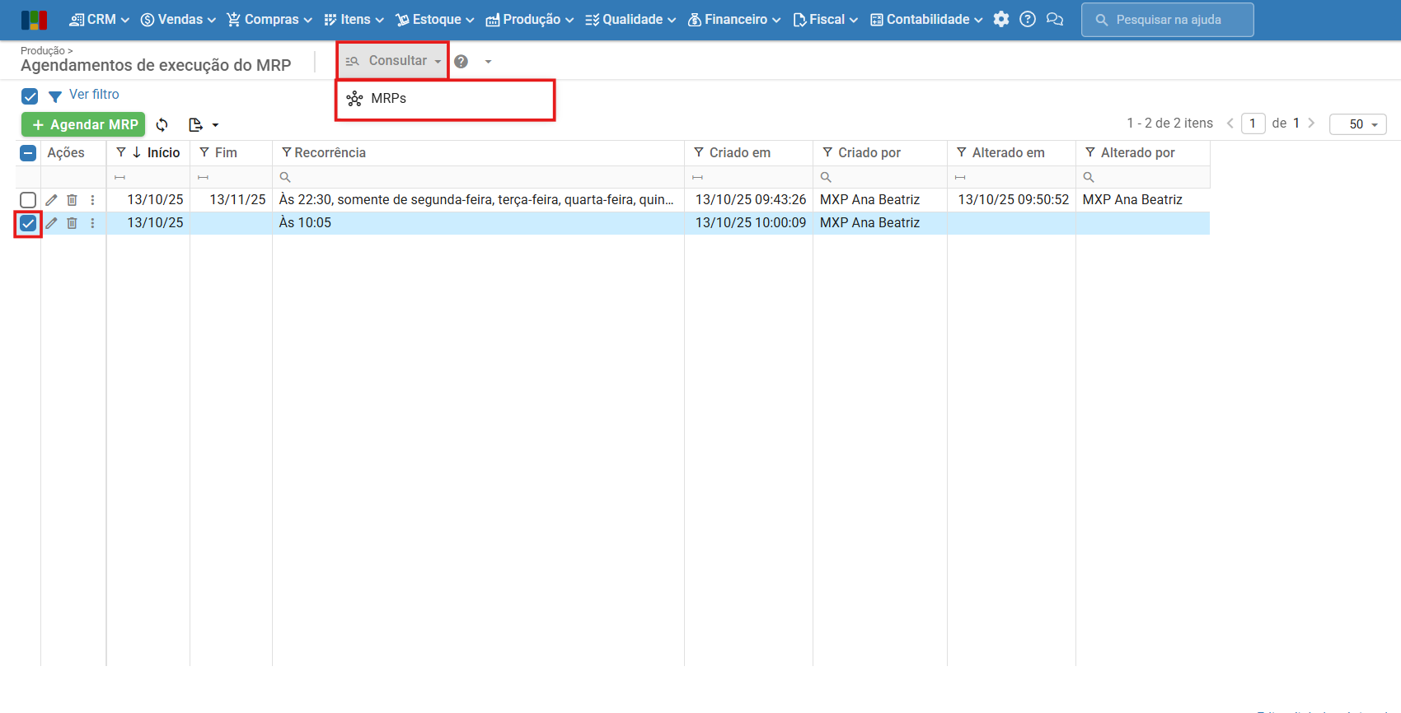The width and height of the screenshot is (1401, 713).
Task: Click the sort arrow on Início column
Action: (x=137, y=152)
